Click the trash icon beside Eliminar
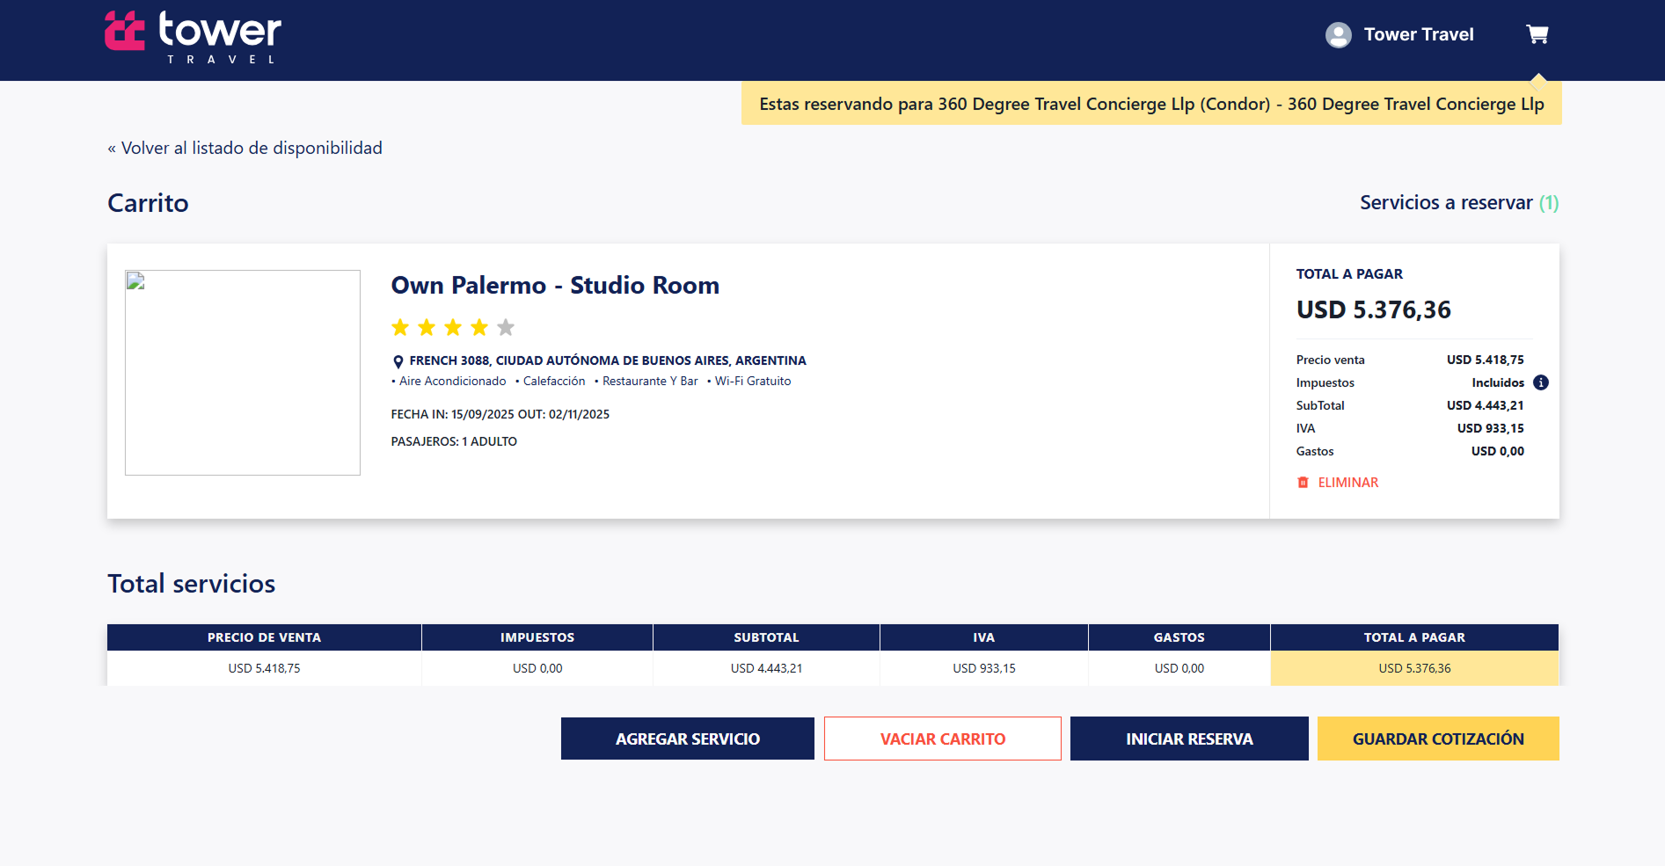The image size is (1665, 866). click(x=1303, y=483)
